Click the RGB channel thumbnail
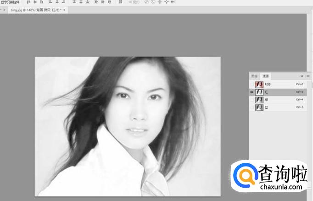The height and width of the screenshot is (201, 313). coord(259,84)
